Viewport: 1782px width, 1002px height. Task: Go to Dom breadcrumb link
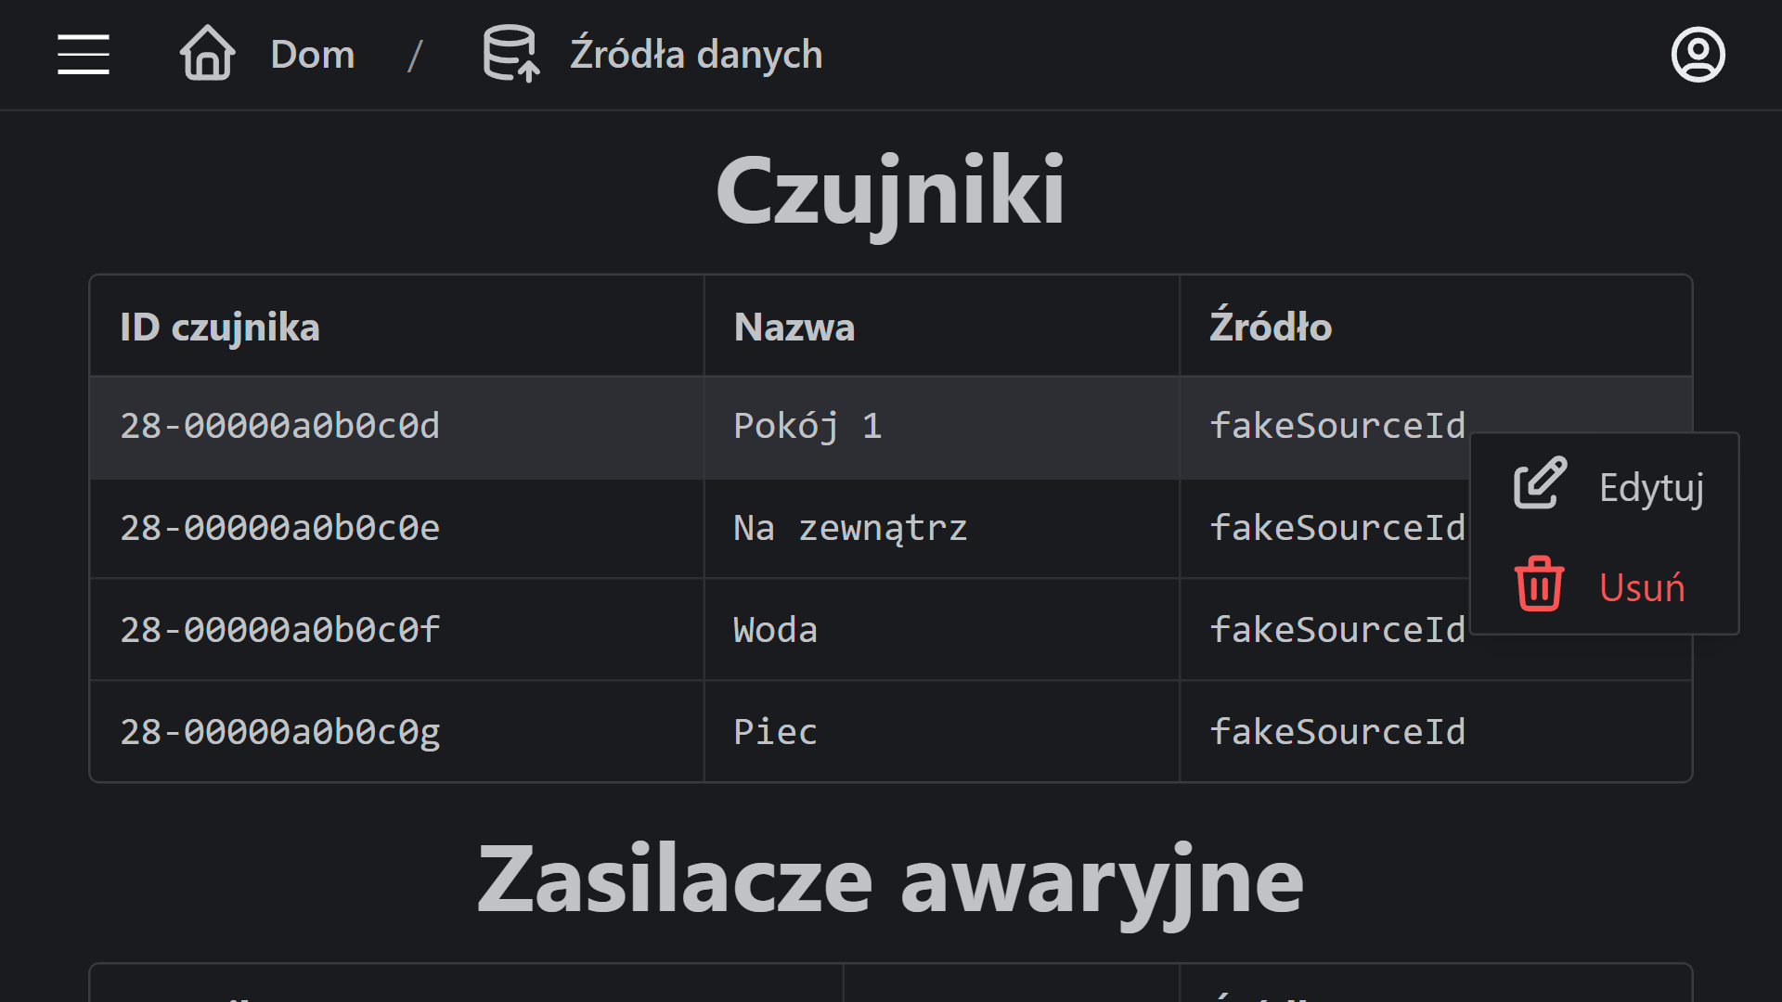[313, 54]
